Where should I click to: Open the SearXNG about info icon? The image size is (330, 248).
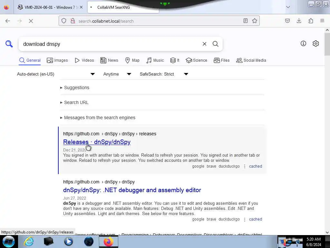tap(303, 44)
